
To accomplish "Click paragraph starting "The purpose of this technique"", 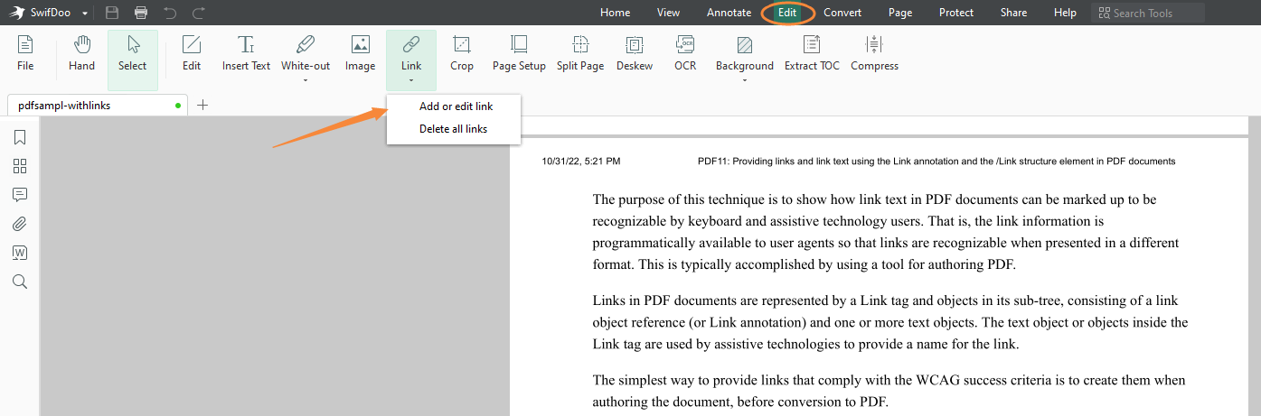I will 886,232.
